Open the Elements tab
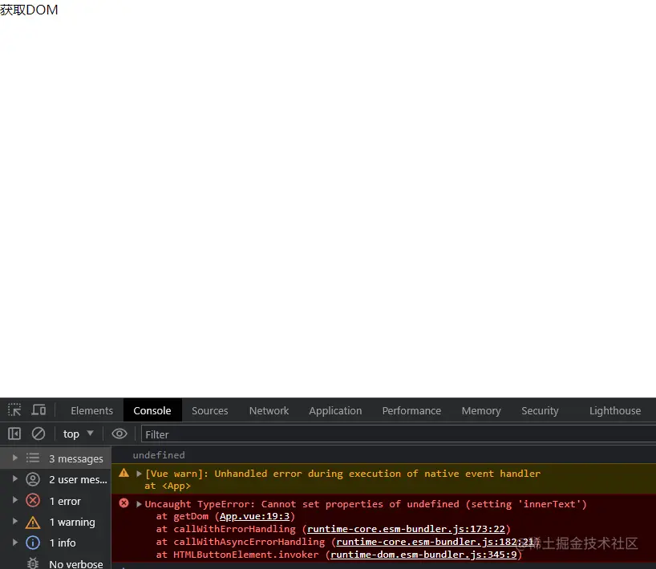Image resolution: width=656 pixels, height=569 pixels. point(91,410)
